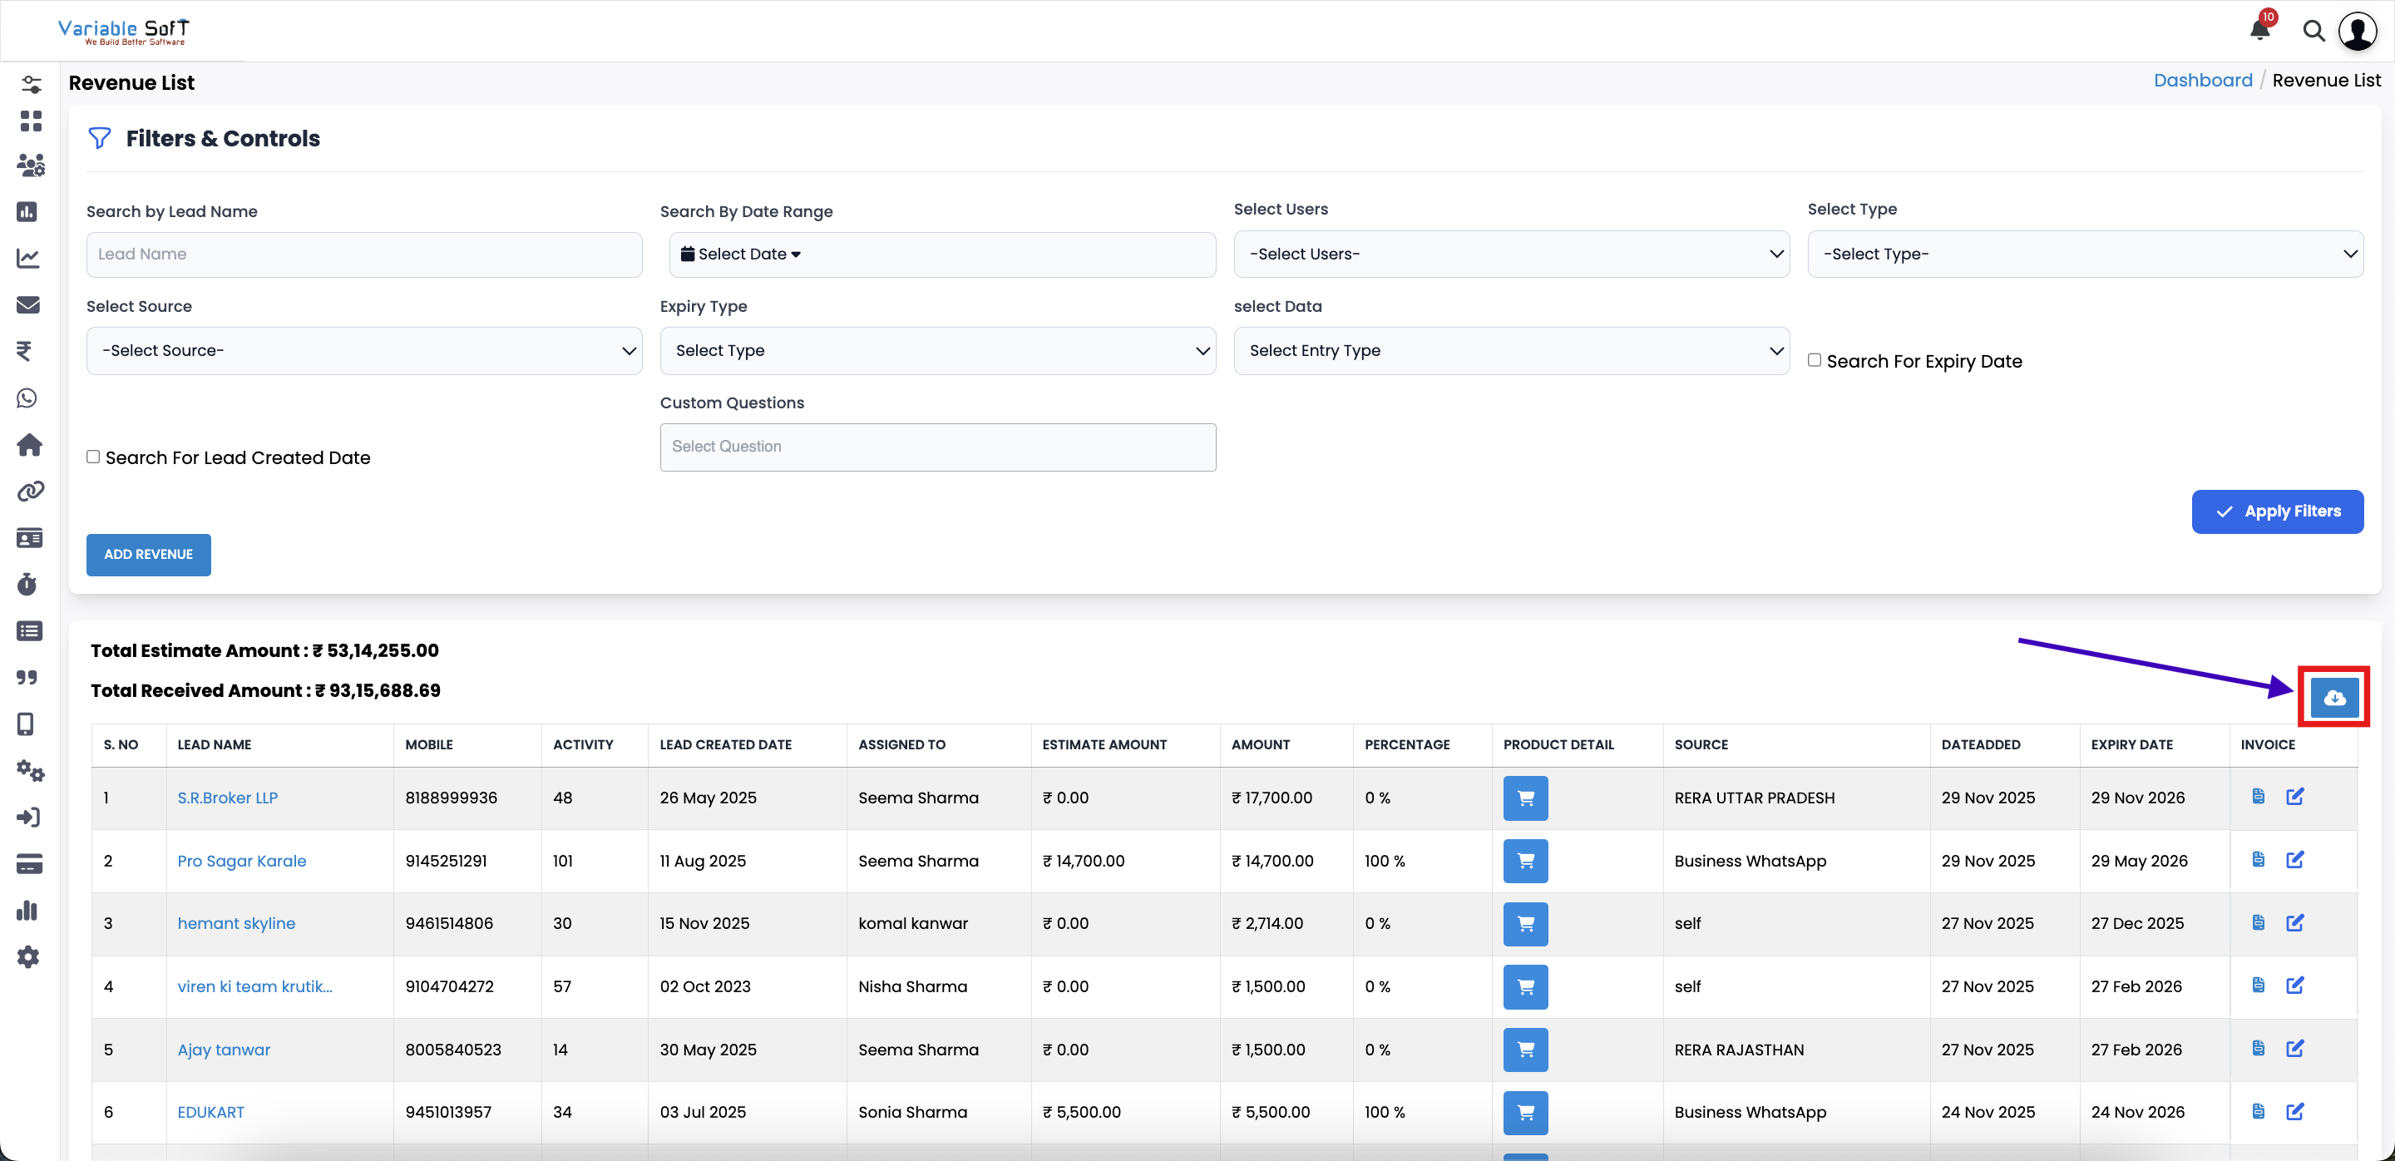
Task: Open the EDUKART lead link
Action: (x=211, y=1112)
